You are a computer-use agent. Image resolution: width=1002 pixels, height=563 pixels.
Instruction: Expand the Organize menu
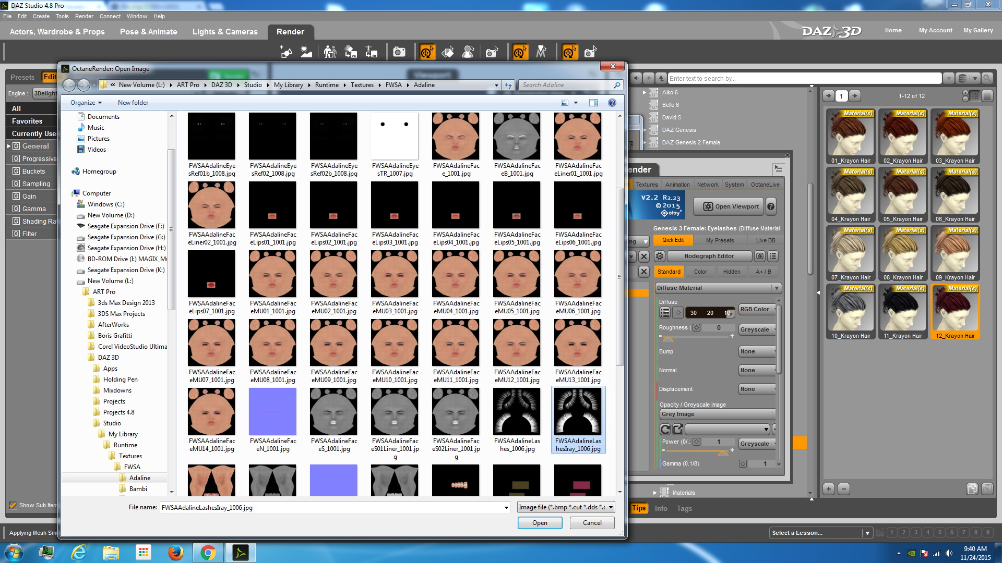(x=86, y=103)
